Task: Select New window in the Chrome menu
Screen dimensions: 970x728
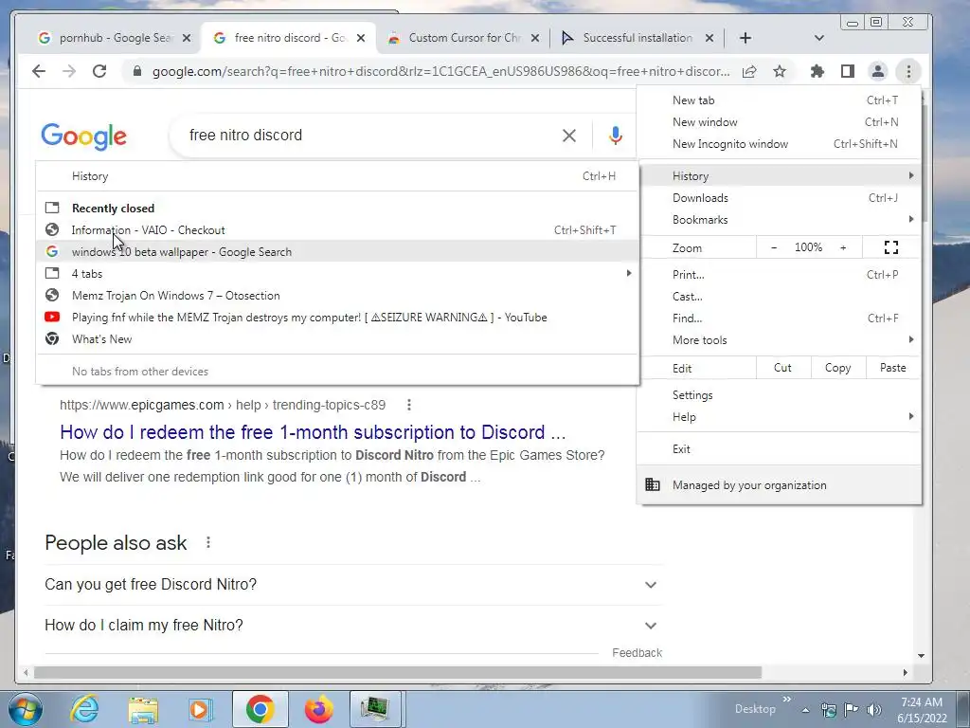Action: click(779, 122)
